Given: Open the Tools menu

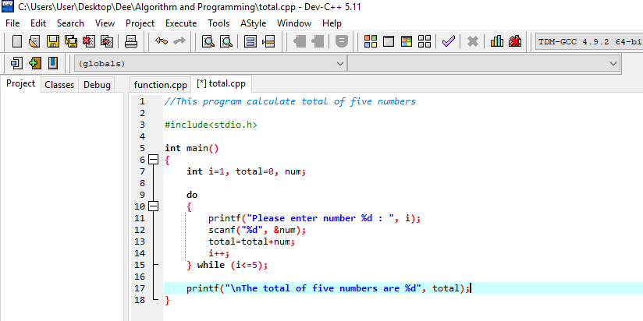Looking at the screenshot, I should coord(218,23).
